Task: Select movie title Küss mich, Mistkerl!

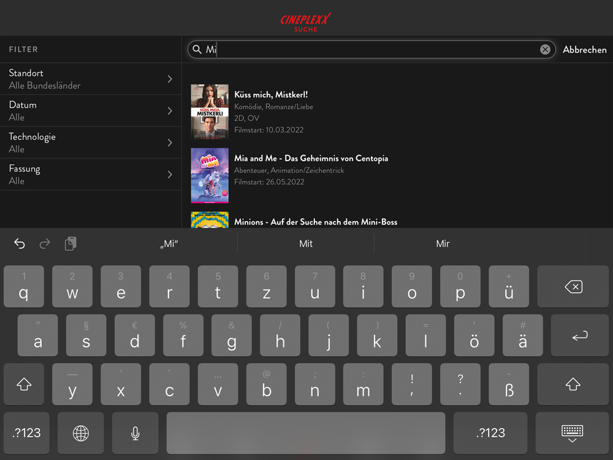Action: pyautogui.click(x=271, y=94)
